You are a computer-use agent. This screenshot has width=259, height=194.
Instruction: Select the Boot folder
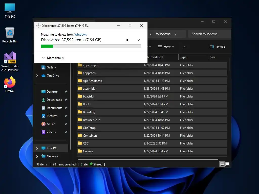click(152, 104)
